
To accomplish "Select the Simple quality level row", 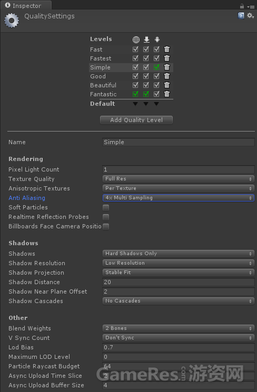I will coord(131,67).
